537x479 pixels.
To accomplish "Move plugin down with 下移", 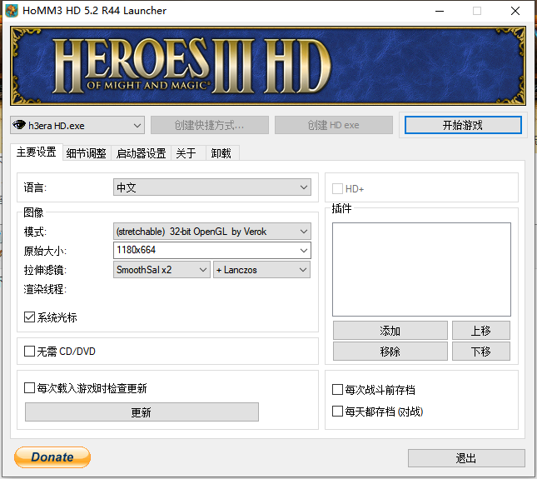I will point(481,352).
